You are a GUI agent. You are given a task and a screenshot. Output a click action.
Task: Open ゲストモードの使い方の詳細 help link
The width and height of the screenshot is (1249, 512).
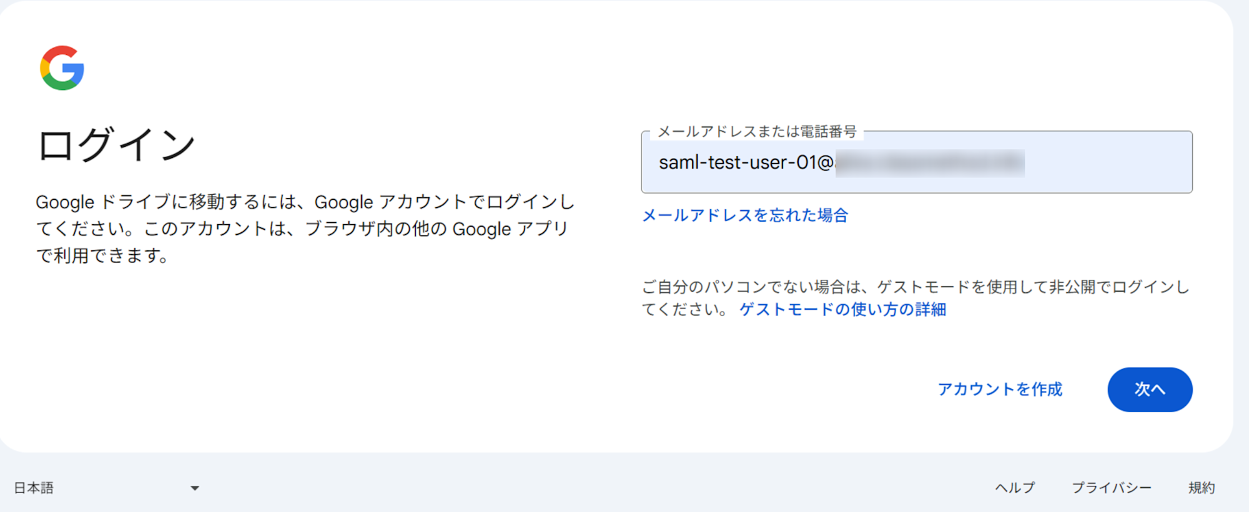pyautogui.click(x=842, y=309)
